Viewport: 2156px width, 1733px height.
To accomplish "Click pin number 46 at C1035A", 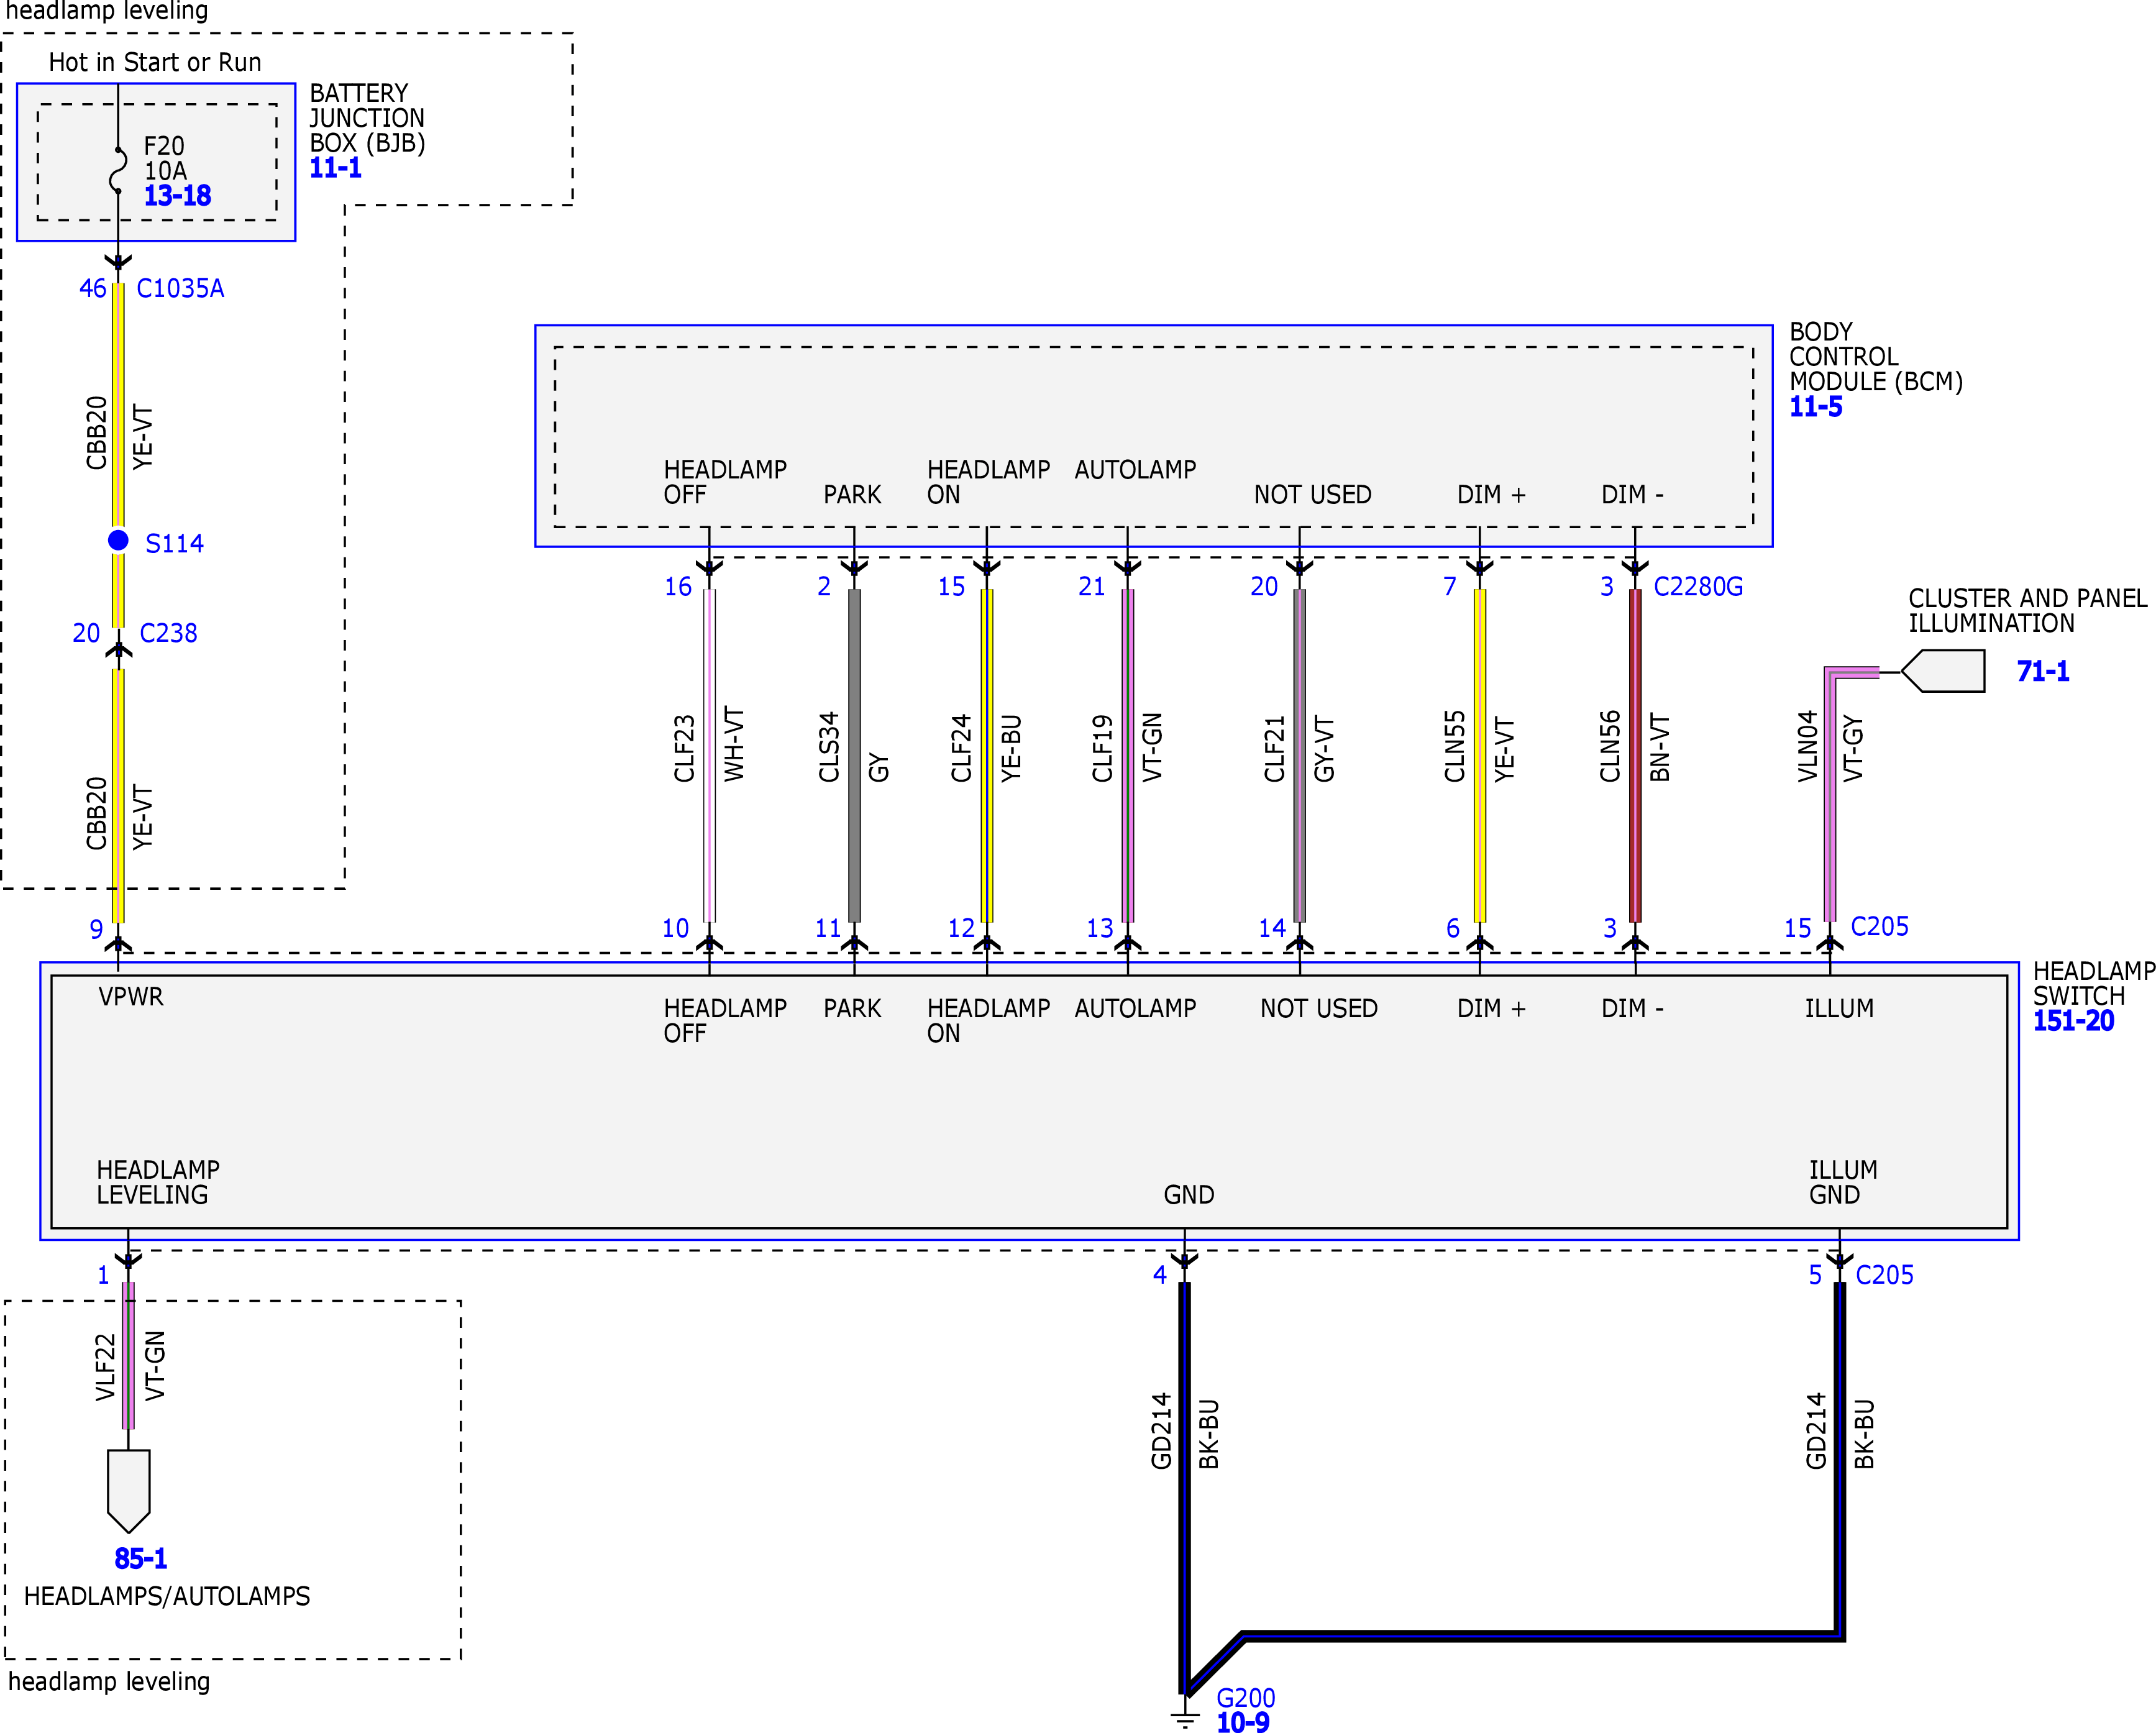I will pos(93,289).
